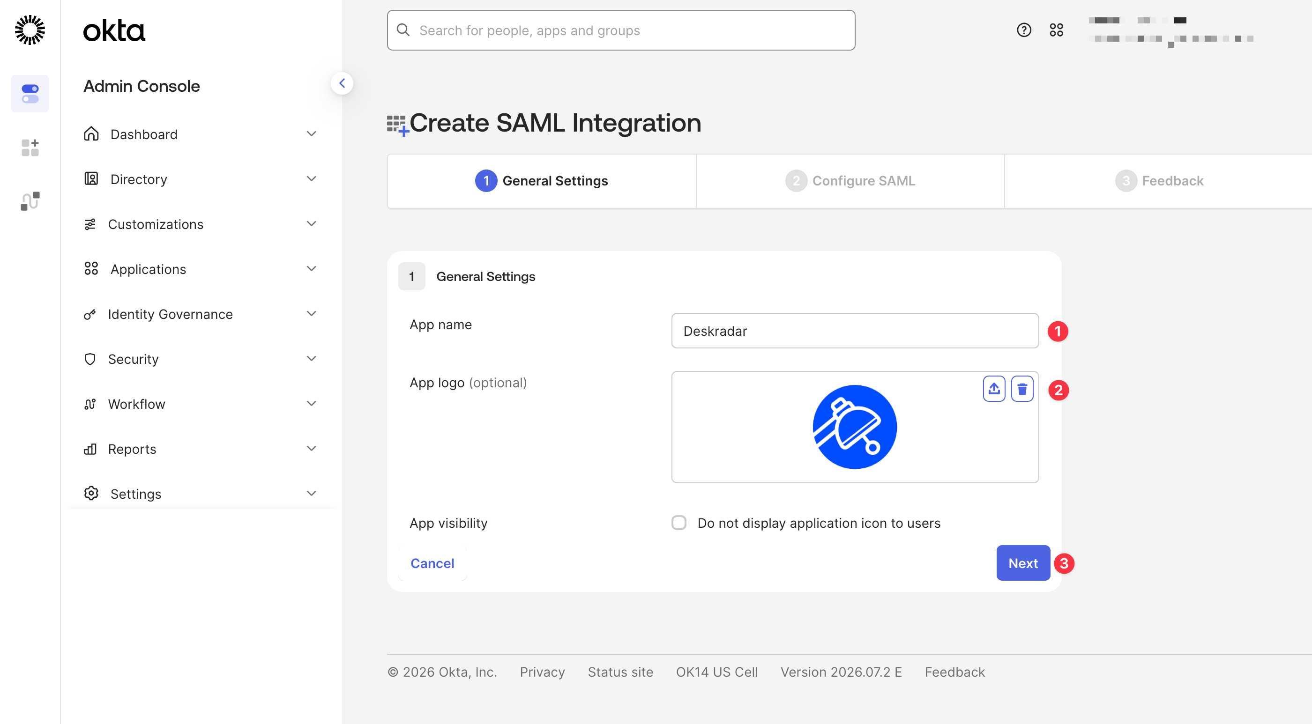Open the help question mark icon
The height and width of the screenshot is (724, 1312).
tap(1024, 30)
